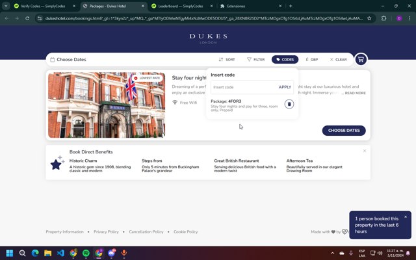Switch to Extensiones tab

tap(235, 6)
